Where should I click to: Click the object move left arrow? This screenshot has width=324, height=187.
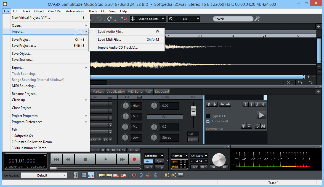pyautogui.click(x=222, y=104)
